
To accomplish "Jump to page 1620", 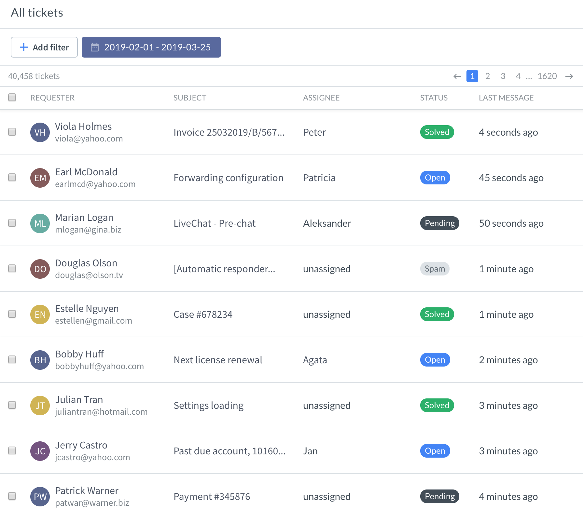I will click(x=548, y=76).
